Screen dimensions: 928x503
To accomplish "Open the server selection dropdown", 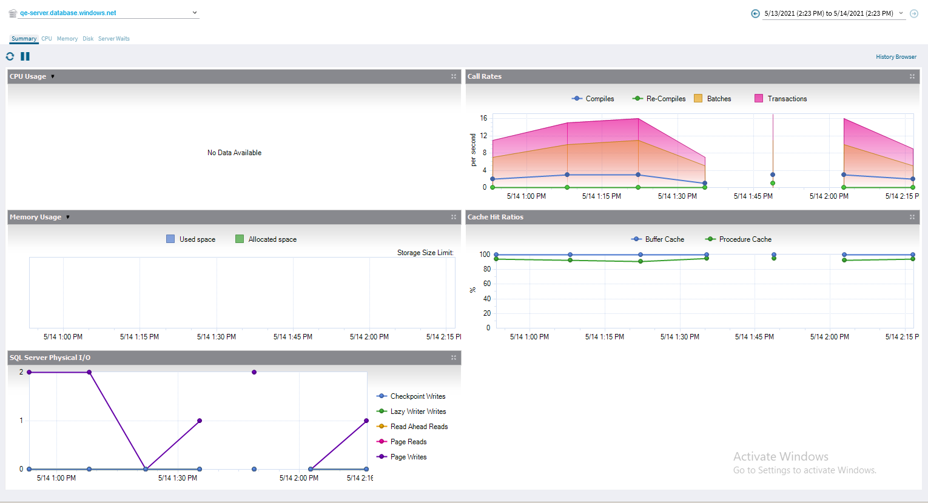I will 195,13.
